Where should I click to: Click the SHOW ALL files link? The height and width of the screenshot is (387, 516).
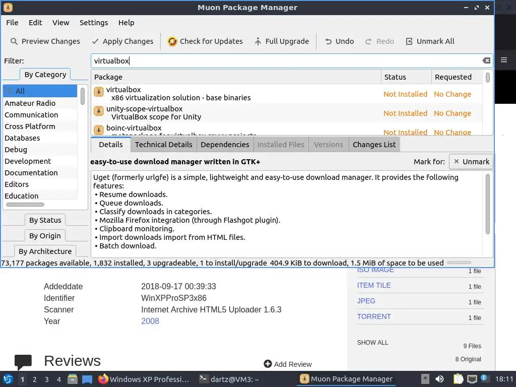pyautogui.click(x=372, y=343)
